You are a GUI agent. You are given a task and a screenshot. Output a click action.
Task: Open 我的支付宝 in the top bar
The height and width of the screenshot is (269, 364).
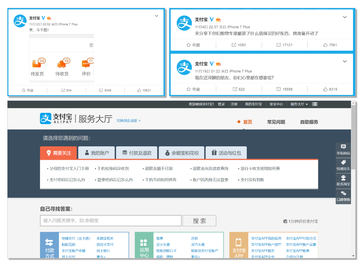253,104
